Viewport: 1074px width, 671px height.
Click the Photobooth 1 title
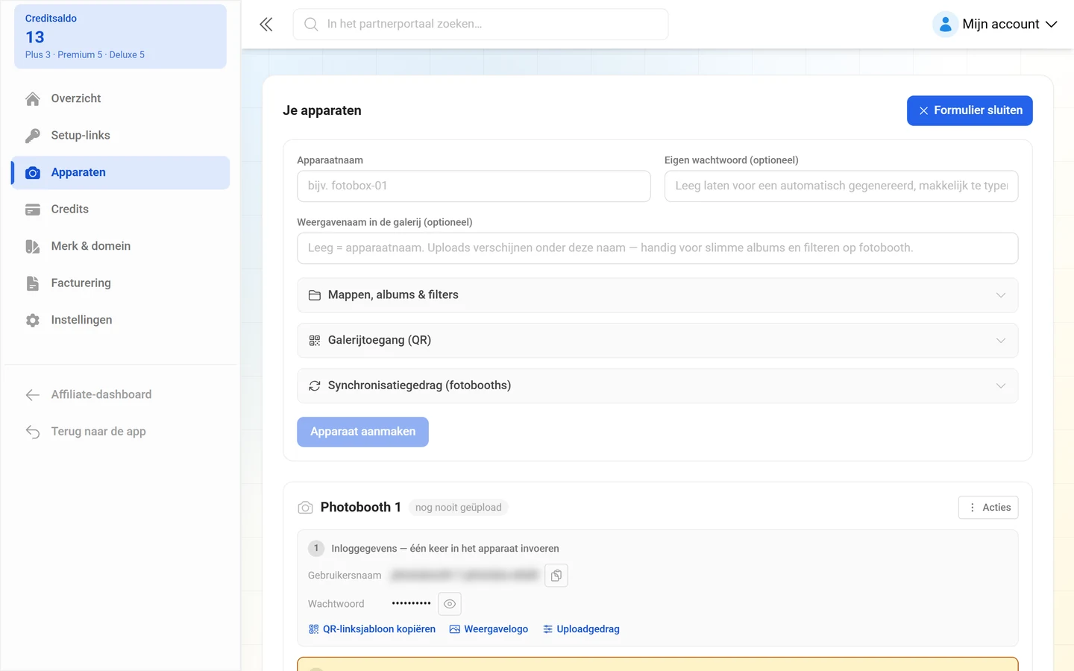click(361, 508)
